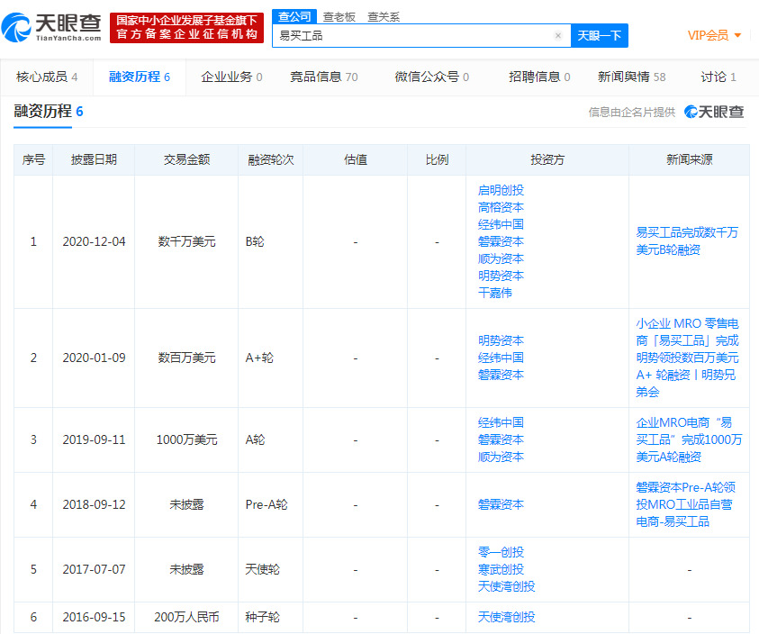Open the 磐霖资本Pre-A轮领投 news link
This screenshot has width=759, height=634.
pyautogui.click(x=685, y=504)
